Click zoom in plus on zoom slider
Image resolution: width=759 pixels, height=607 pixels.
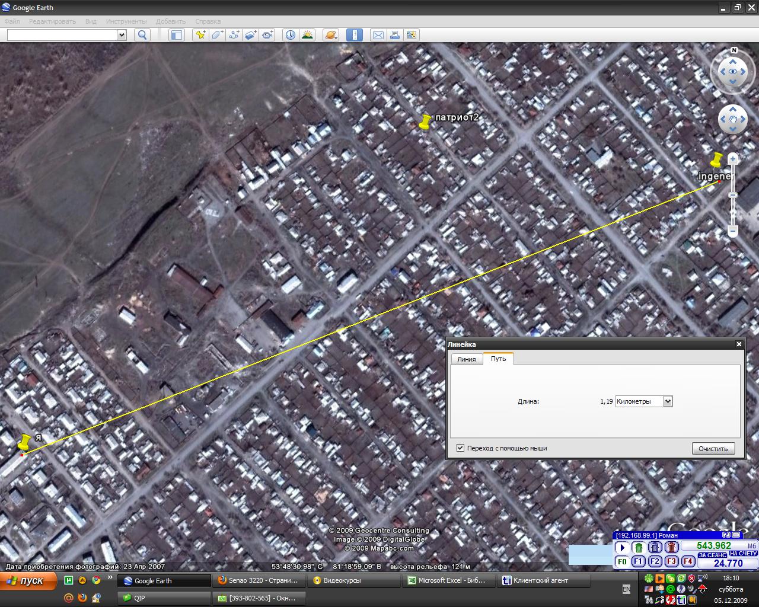coord(733,159)
